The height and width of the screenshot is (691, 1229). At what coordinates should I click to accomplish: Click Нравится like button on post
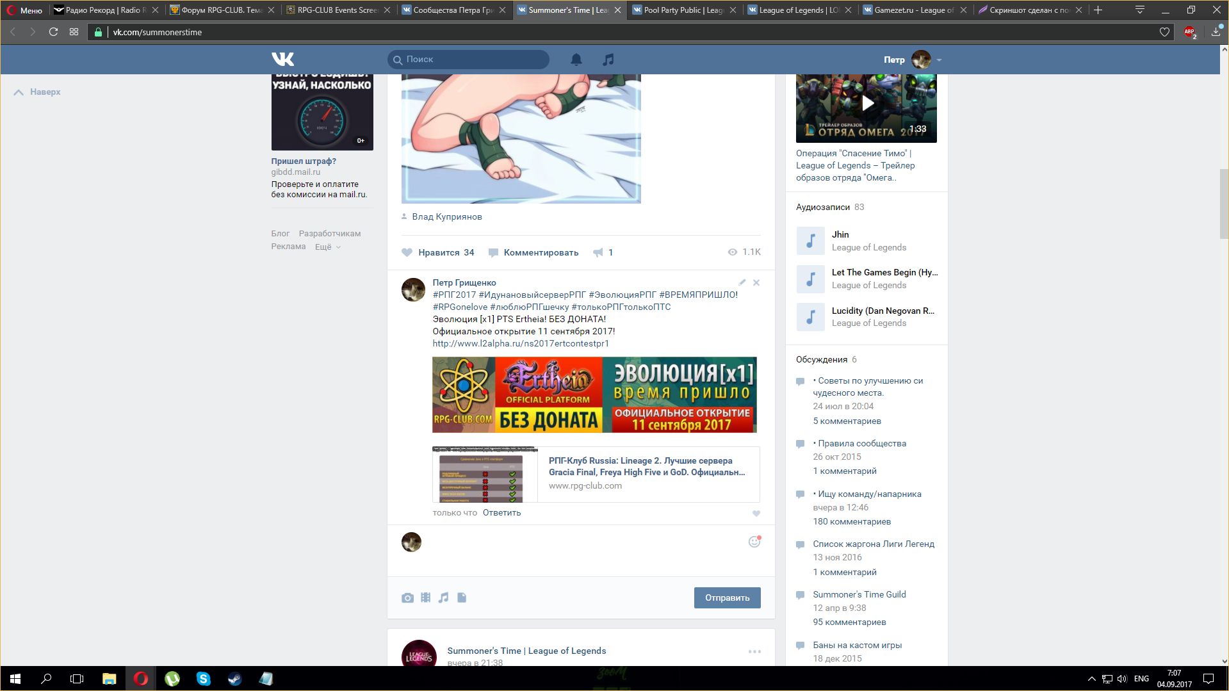438,252
